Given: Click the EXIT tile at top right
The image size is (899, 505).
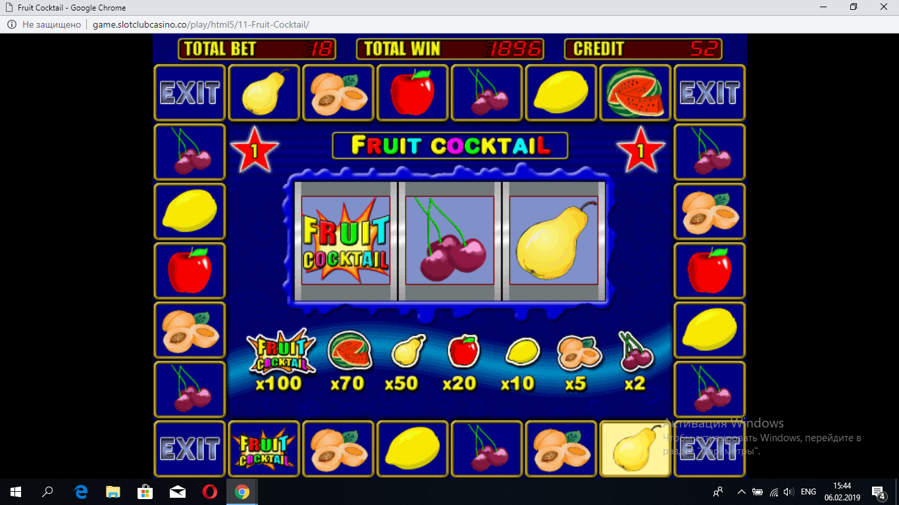Looking at the screenshot, I should tap(709, 93).
